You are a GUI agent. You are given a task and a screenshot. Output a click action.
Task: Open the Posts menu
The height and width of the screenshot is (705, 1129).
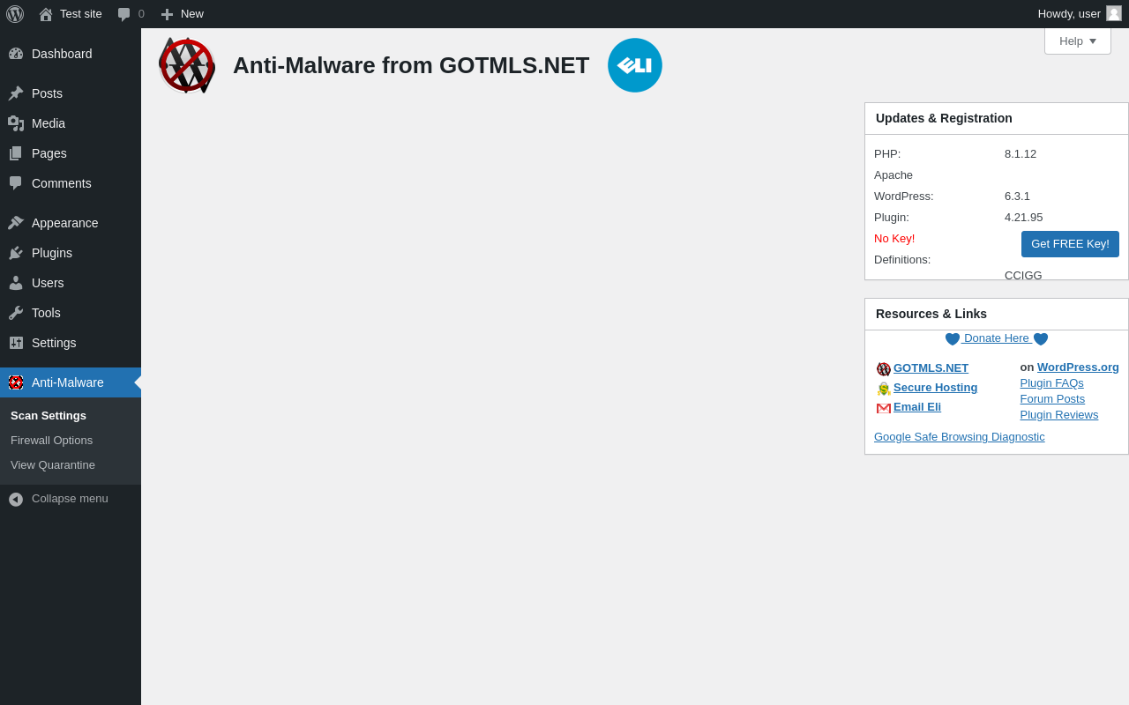[71, 93]
